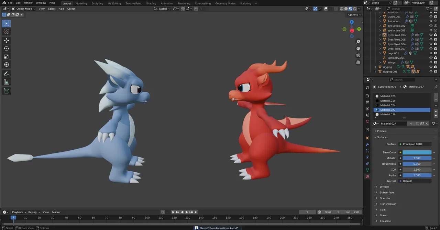Adjust the Metallic slider
Viewport: 440px width, 230px height.
tap(417, 158)
